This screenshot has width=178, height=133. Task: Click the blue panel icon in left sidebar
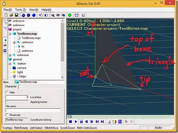pos(5,51)
